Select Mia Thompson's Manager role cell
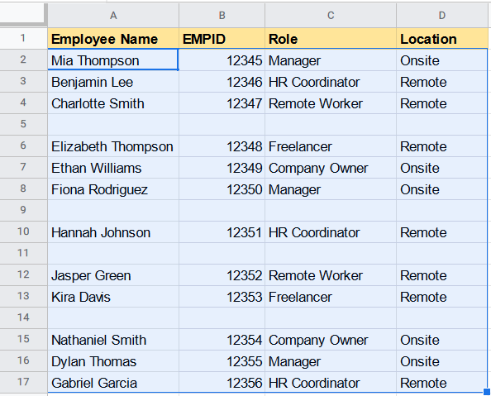The image size is (491, 396). click(x=331, y=60)
